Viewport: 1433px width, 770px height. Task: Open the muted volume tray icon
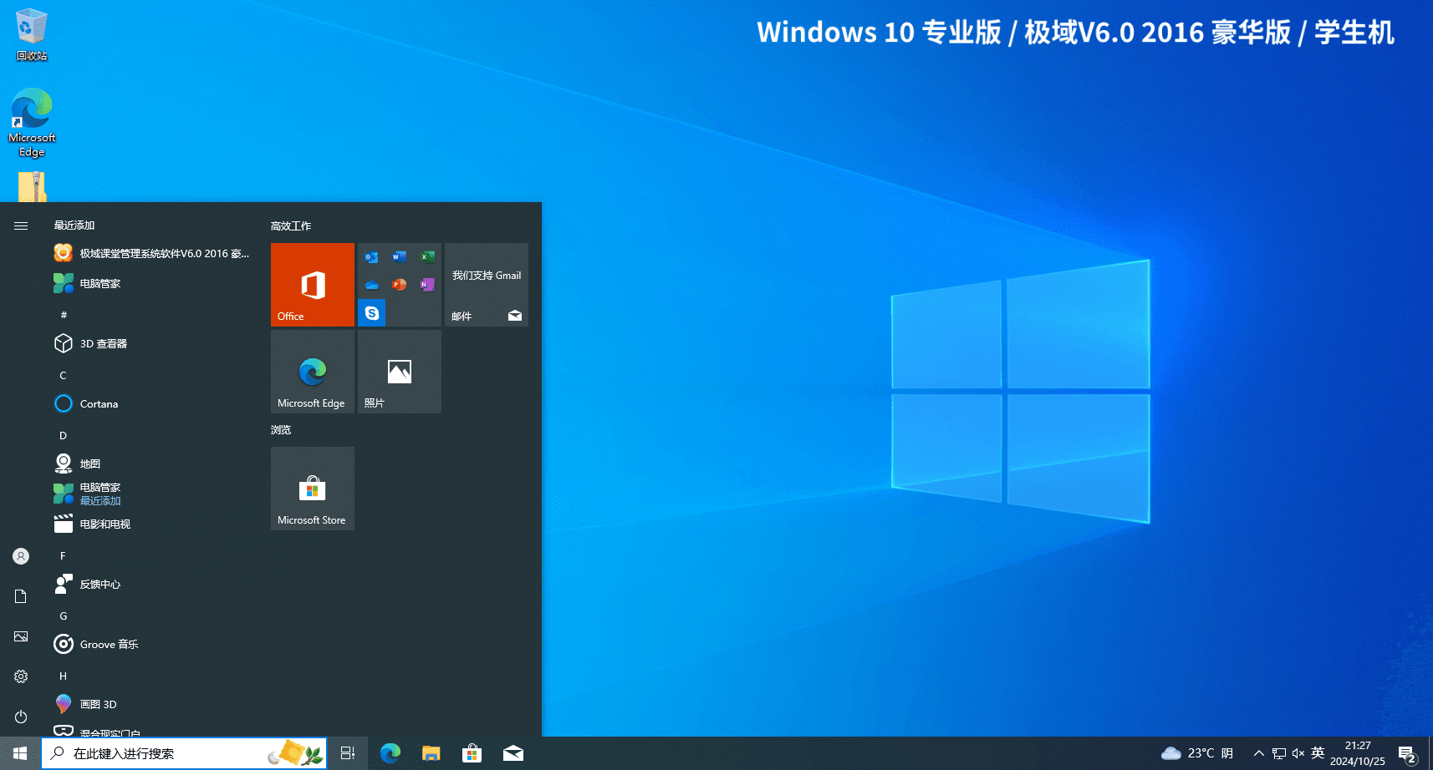click(x=1298, y=753)
